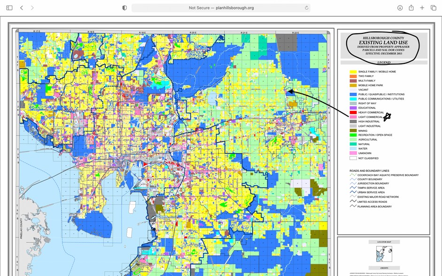This screenshot has width=442, height=276.
Task: Reload the planhillsborough.org page
Action: click(307, 8)
